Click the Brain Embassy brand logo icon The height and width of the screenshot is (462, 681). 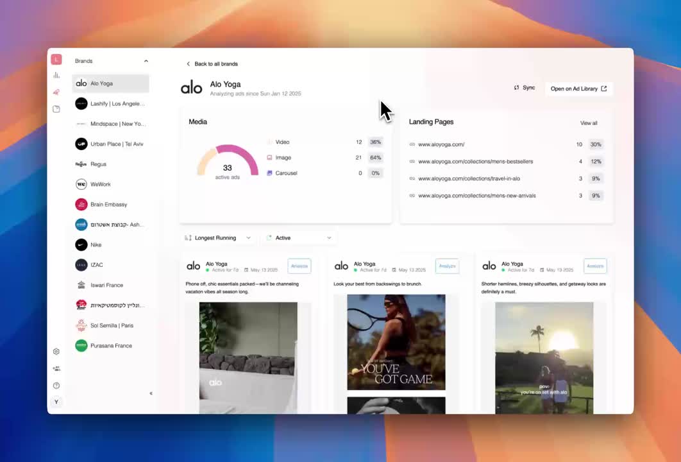81,204
